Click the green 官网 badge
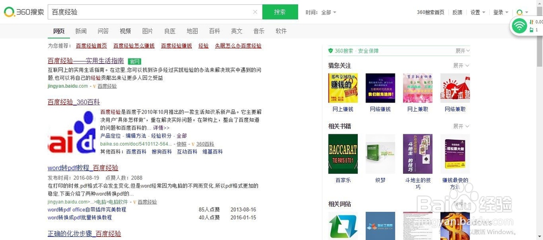This screenshot has width=543, height=240. point(134,61)
